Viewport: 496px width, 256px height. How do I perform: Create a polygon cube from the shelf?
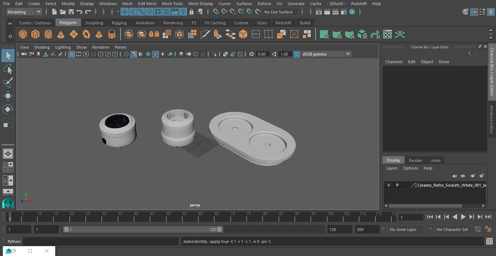click(x=36, y=34)
